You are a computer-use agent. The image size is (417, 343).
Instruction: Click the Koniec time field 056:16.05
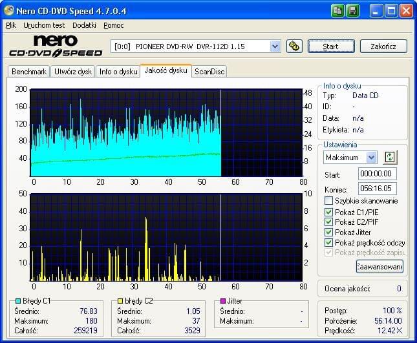coord(378,189)
